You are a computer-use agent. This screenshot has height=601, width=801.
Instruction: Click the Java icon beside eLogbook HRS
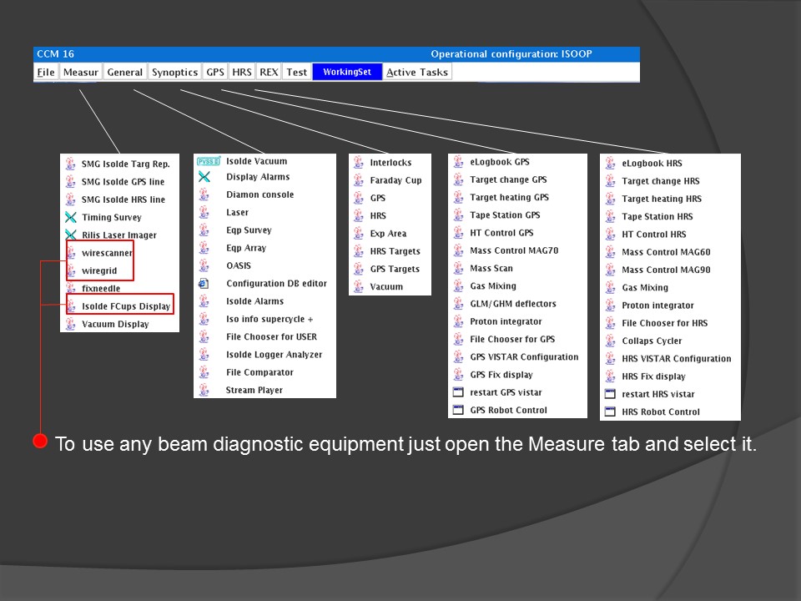click(610, 164)
